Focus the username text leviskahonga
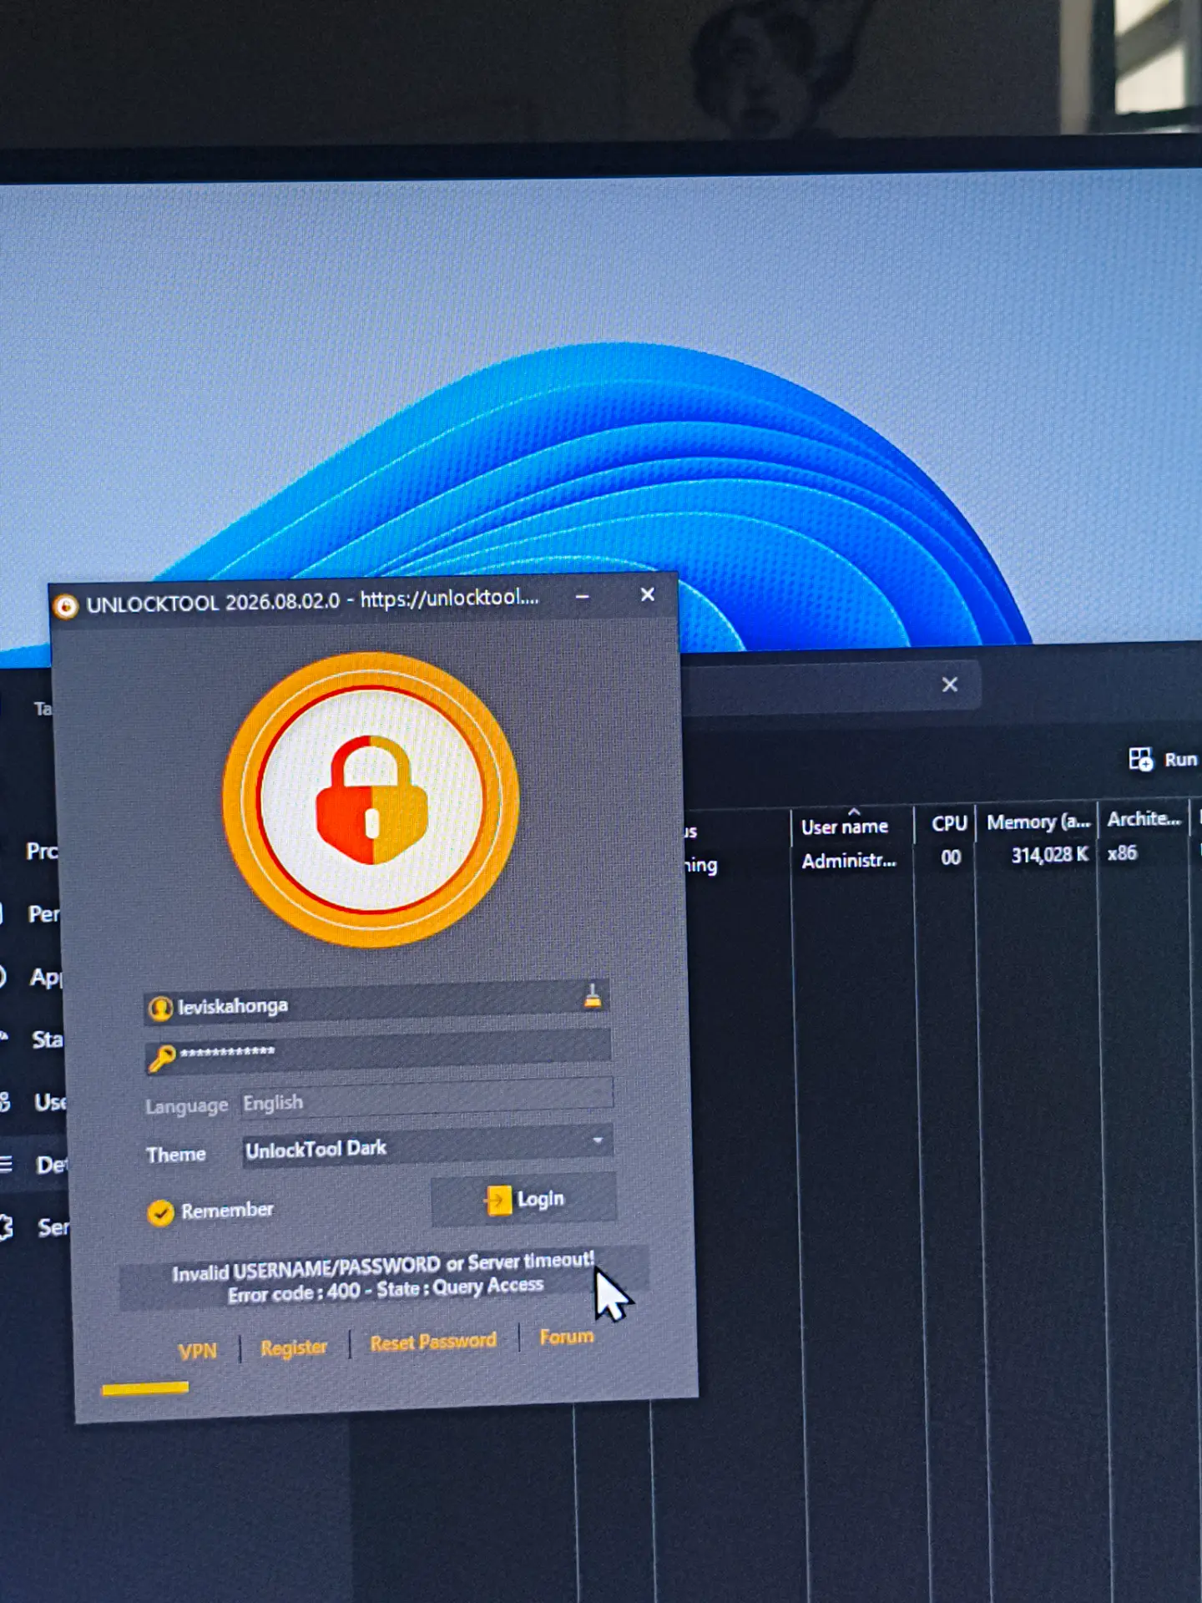The width and height of the screenshot is (1202, 1603). click(233, 1006)
